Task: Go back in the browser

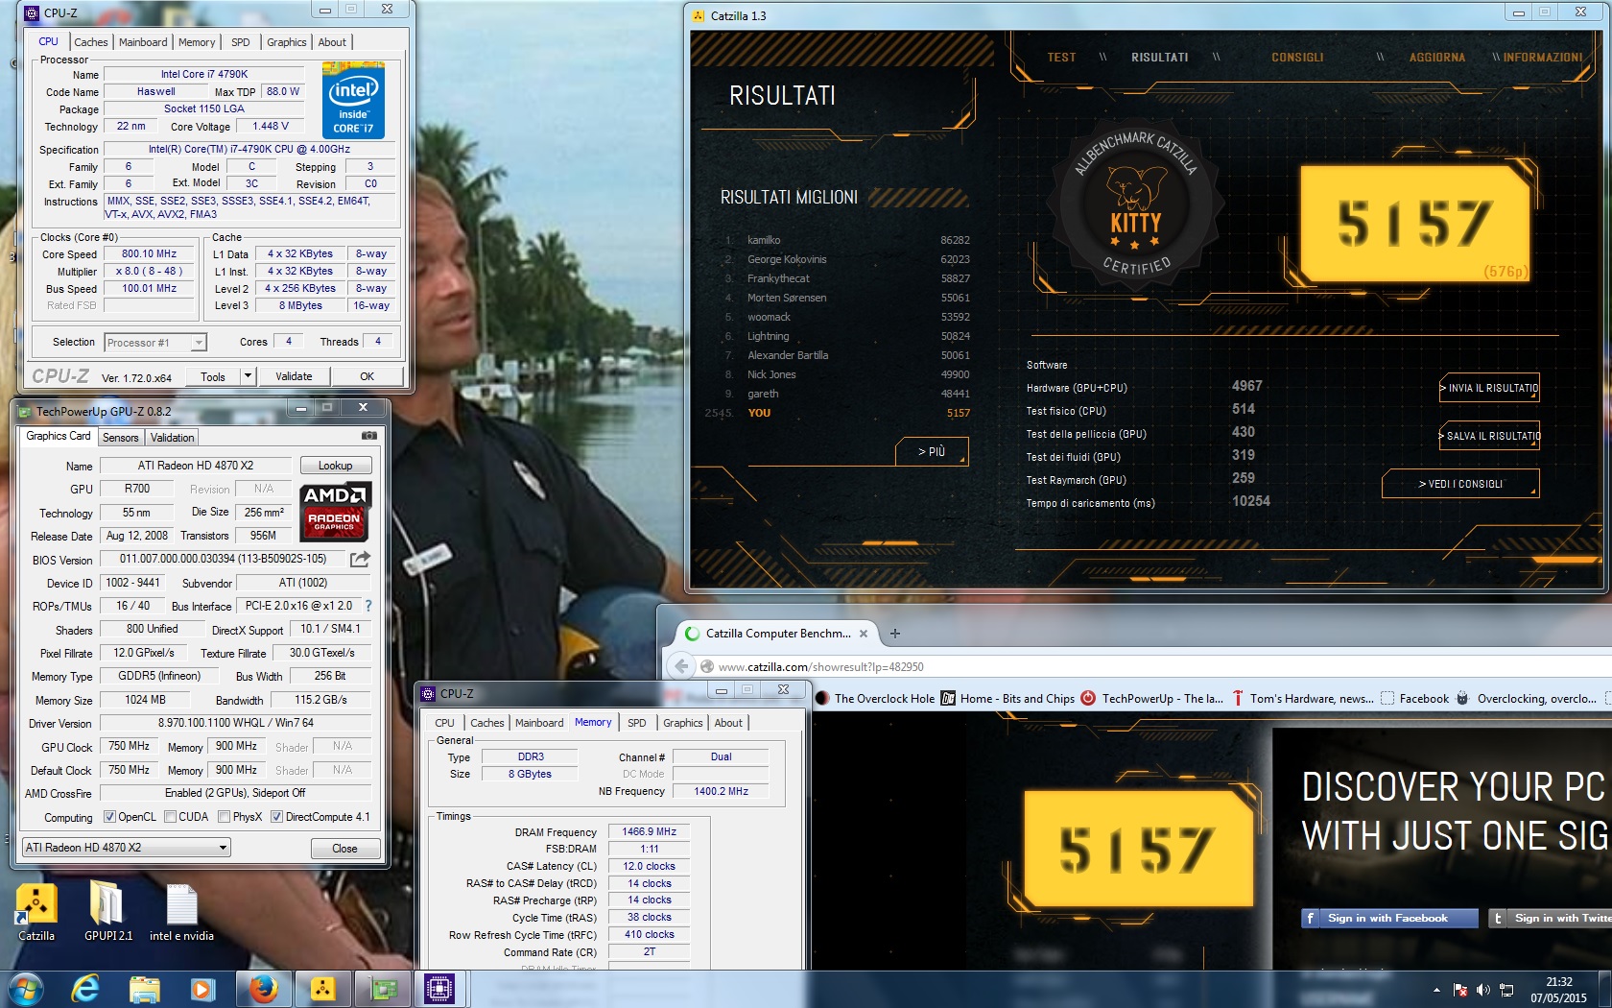Action: coord(681,666)
